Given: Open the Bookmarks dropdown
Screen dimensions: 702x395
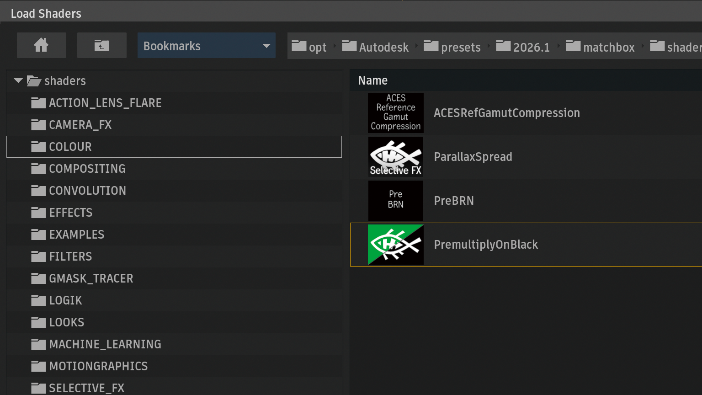Looking at the screenshot, I should click(206, 46).
